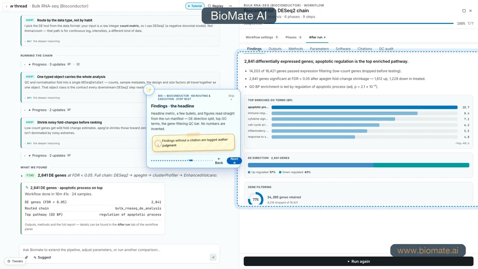Switch to the Outputs sub-tab
The image size is (478, 269).
[x=275, y=49]
